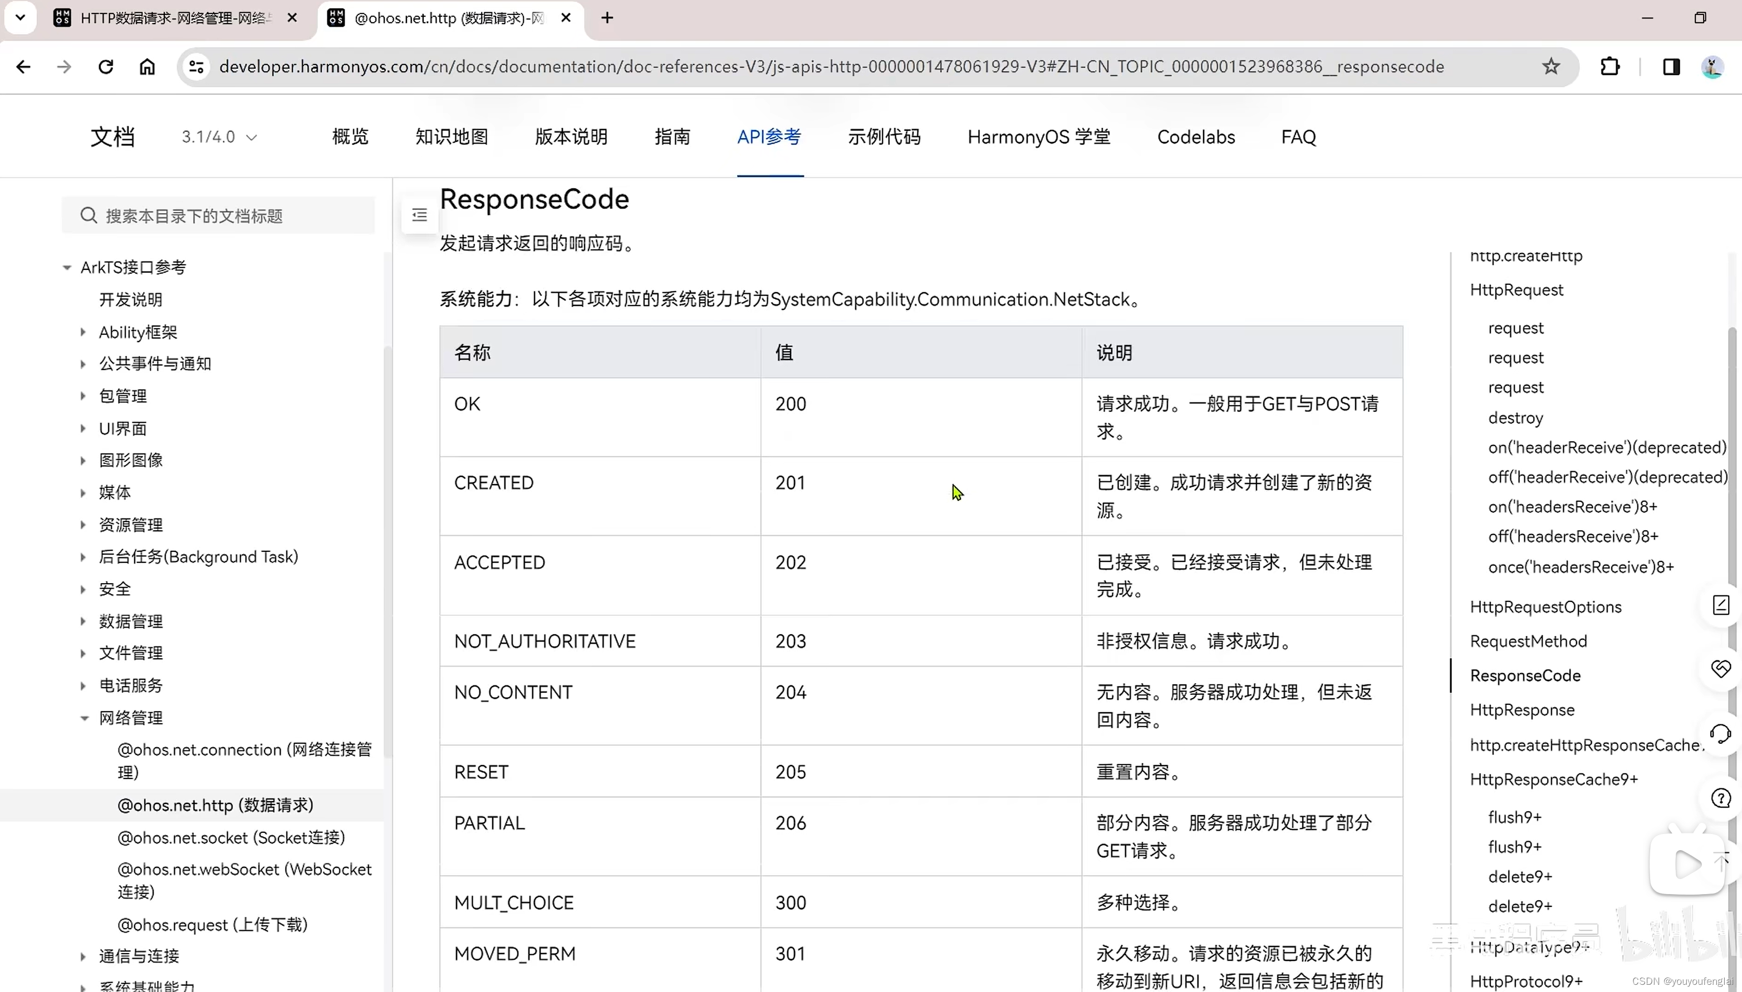
Task: Collapse the ArkTS接口参考 tree node
Action: point(67,268)
